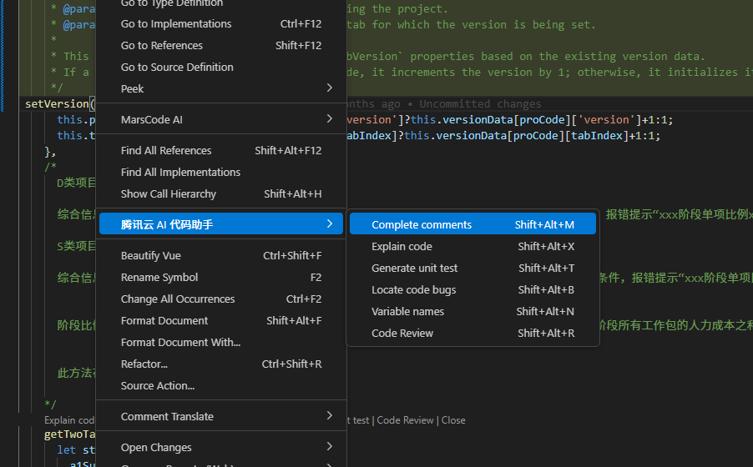Choose Format Document With...
The image size is (753, 467).
(x=221, y=342)
